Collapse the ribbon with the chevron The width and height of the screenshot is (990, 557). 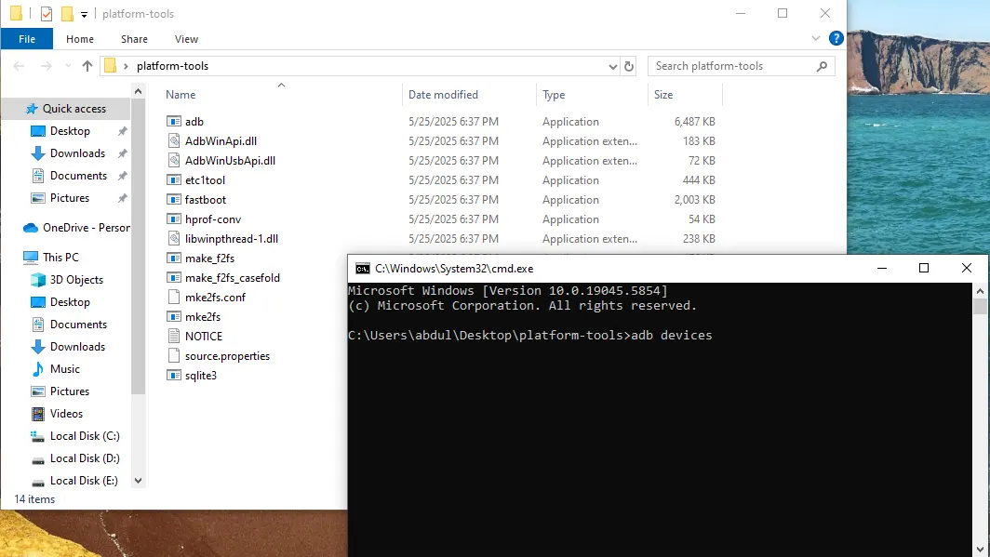(x=816, y=38)
